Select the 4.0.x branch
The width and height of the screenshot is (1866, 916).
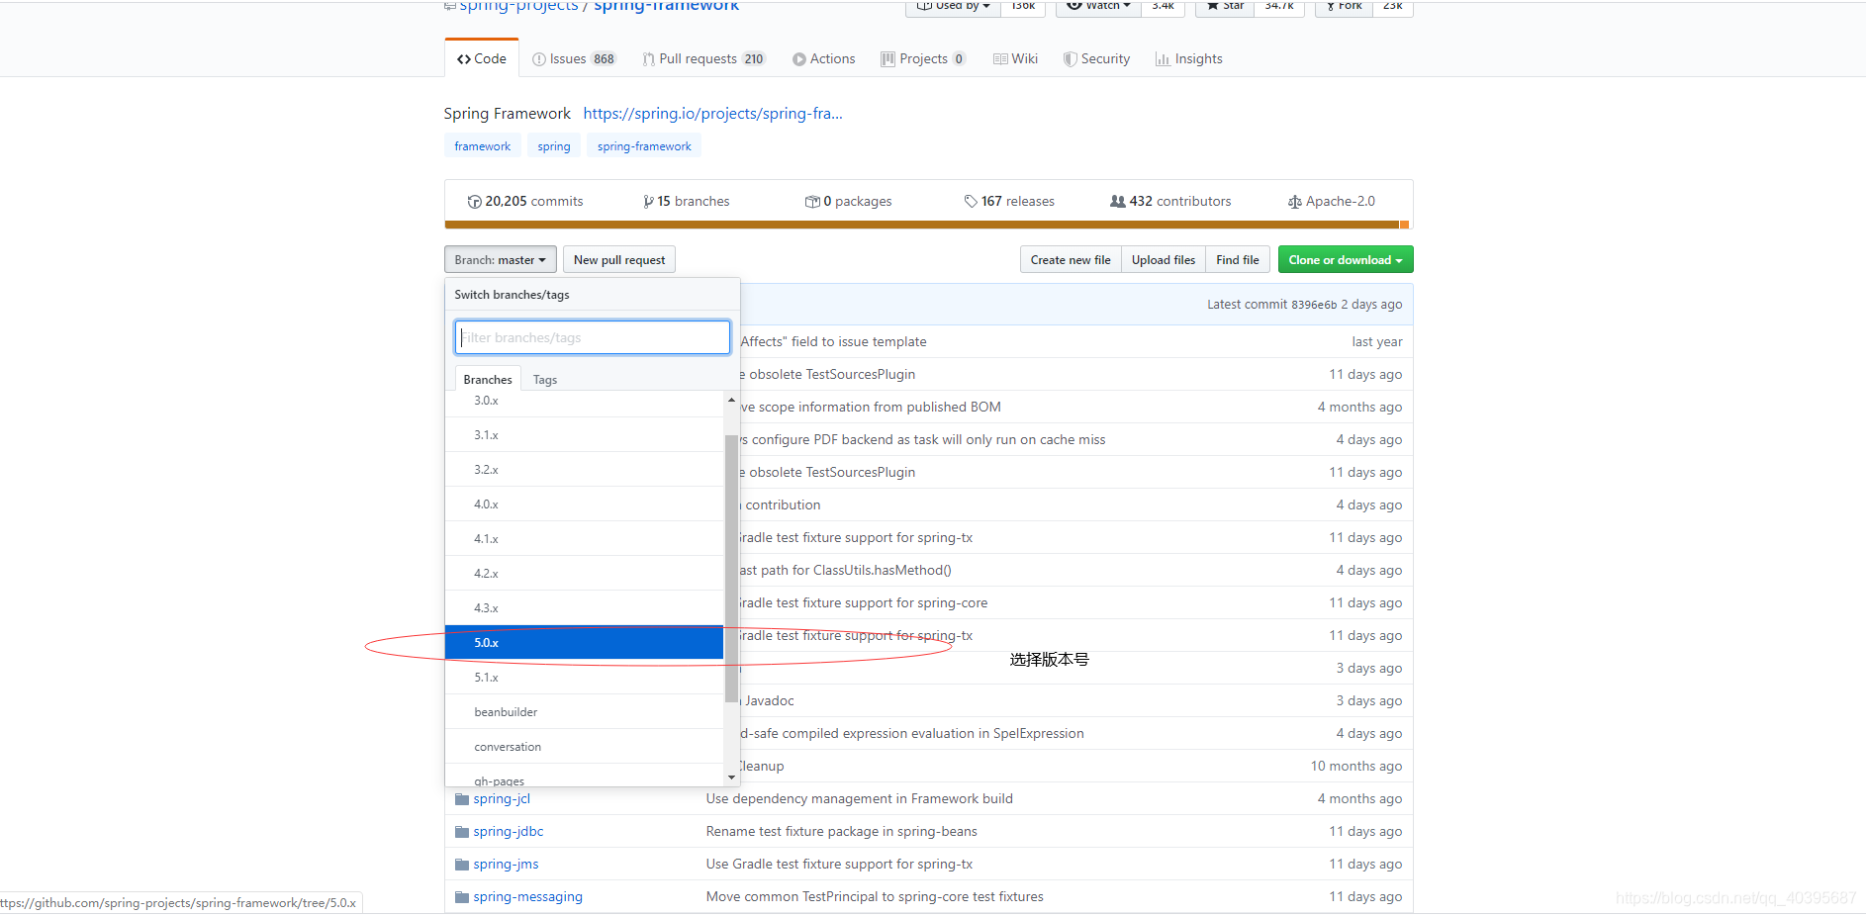(x=585, y=504)
